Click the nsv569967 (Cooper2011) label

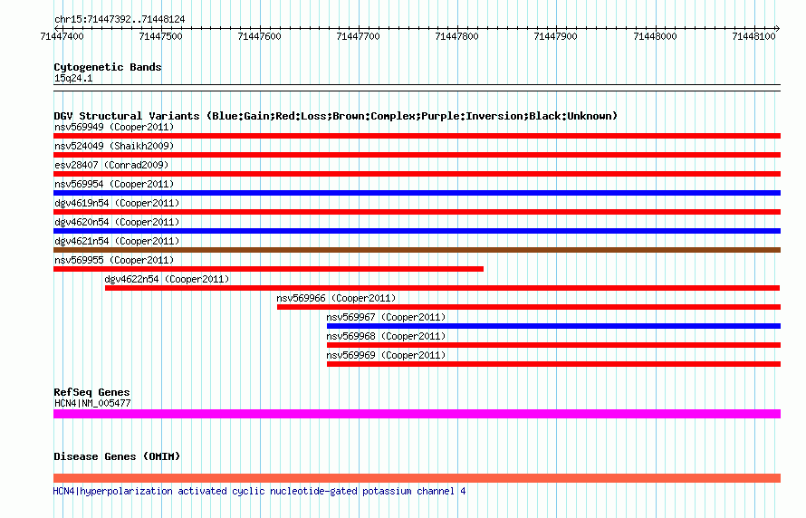tap(386, 317)
